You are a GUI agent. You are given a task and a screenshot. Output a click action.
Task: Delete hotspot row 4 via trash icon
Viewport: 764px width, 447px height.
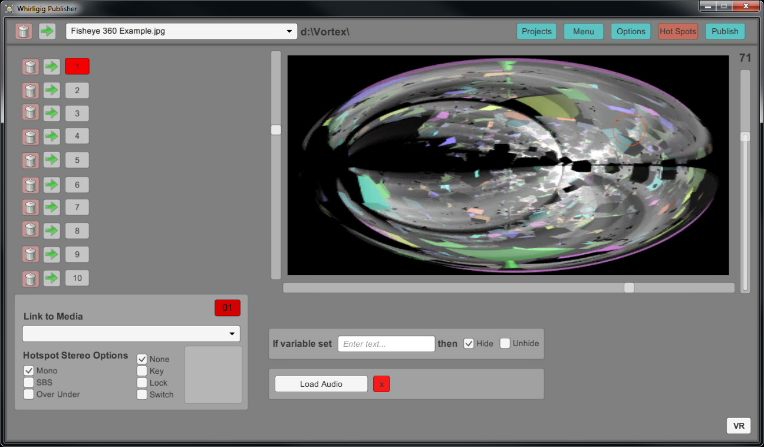pos(31,137)
